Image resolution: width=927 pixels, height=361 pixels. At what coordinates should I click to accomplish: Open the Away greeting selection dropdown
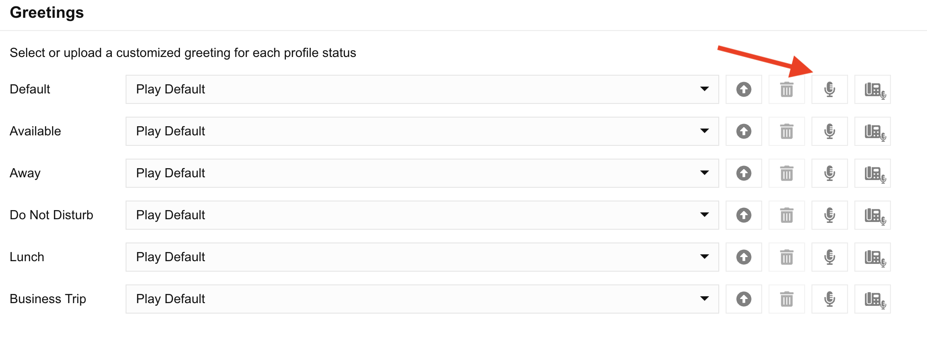point(706,173)
